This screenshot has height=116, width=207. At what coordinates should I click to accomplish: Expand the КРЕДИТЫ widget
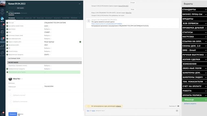[194, 19]
